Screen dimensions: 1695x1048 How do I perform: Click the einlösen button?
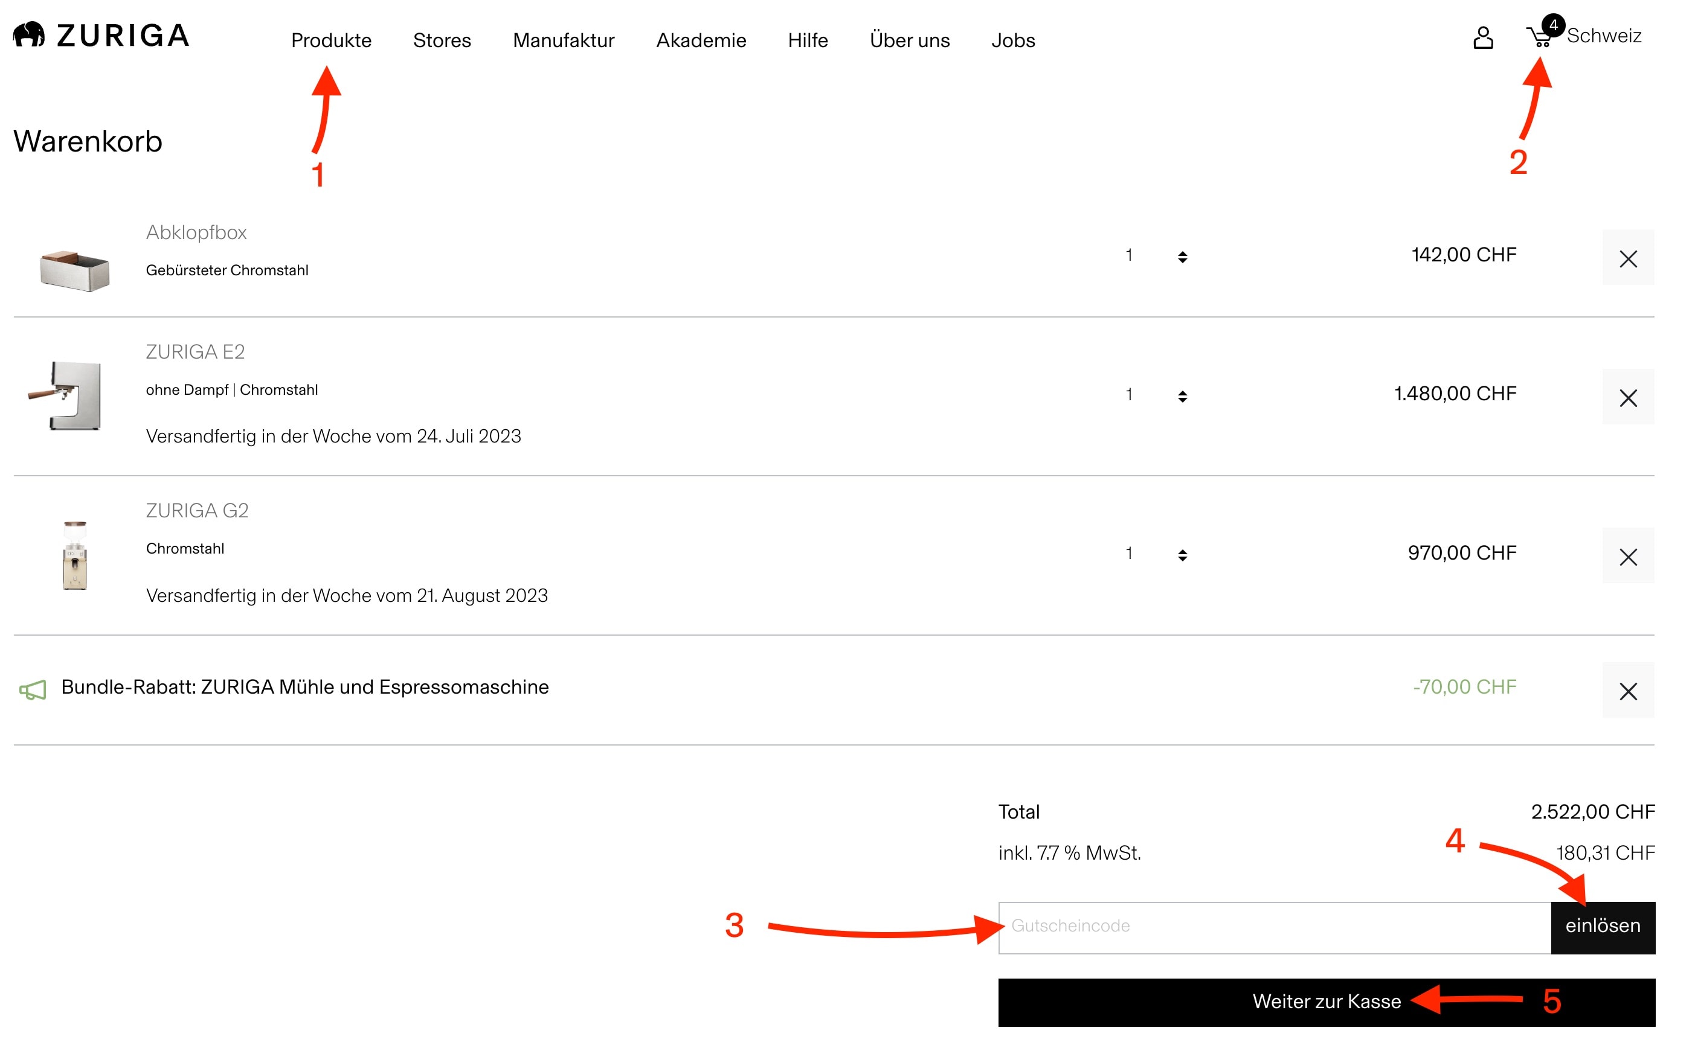pos(1603,927)
